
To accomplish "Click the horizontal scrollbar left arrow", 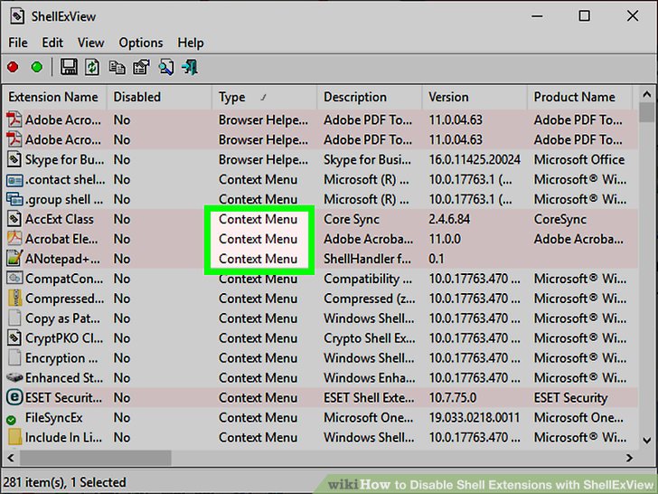I will [x=11, y=458].
